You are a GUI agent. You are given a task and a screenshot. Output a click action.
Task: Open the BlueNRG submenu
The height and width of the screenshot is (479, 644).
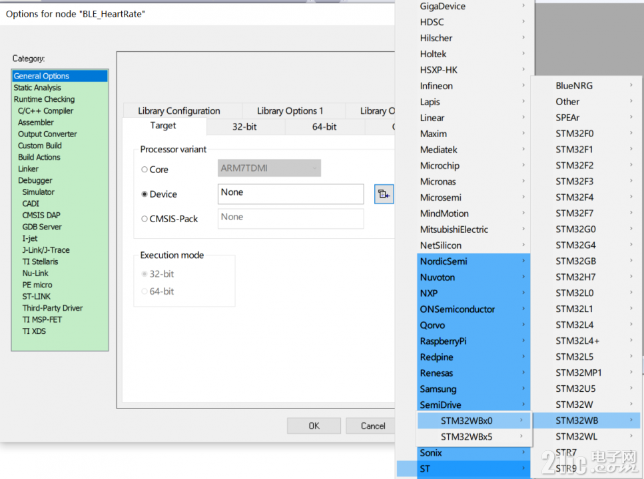pos(587,85)
